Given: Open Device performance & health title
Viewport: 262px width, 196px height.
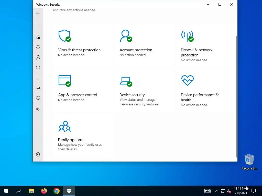Looking at the screenshot, I should click(x=200, y=97).
